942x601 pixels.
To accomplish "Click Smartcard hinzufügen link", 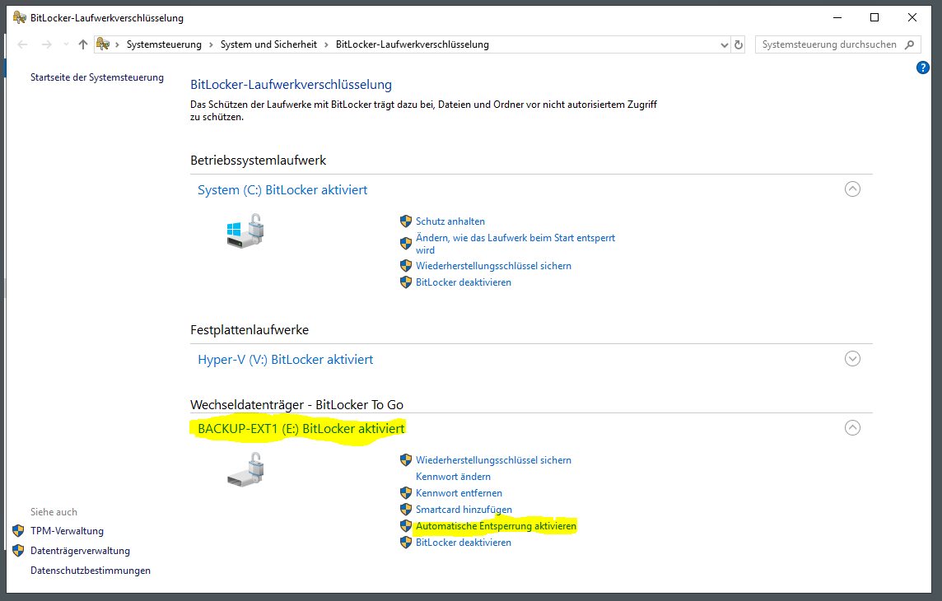I will (464, 510).
